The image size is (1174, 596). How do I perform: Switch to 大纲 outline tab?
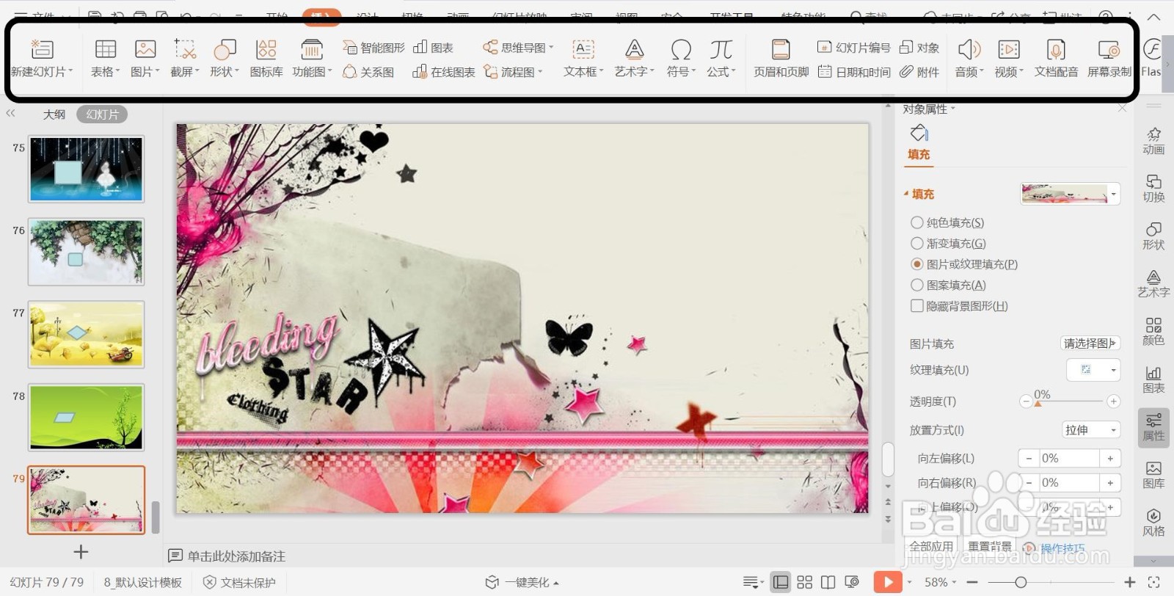click(x=54, y=115)
